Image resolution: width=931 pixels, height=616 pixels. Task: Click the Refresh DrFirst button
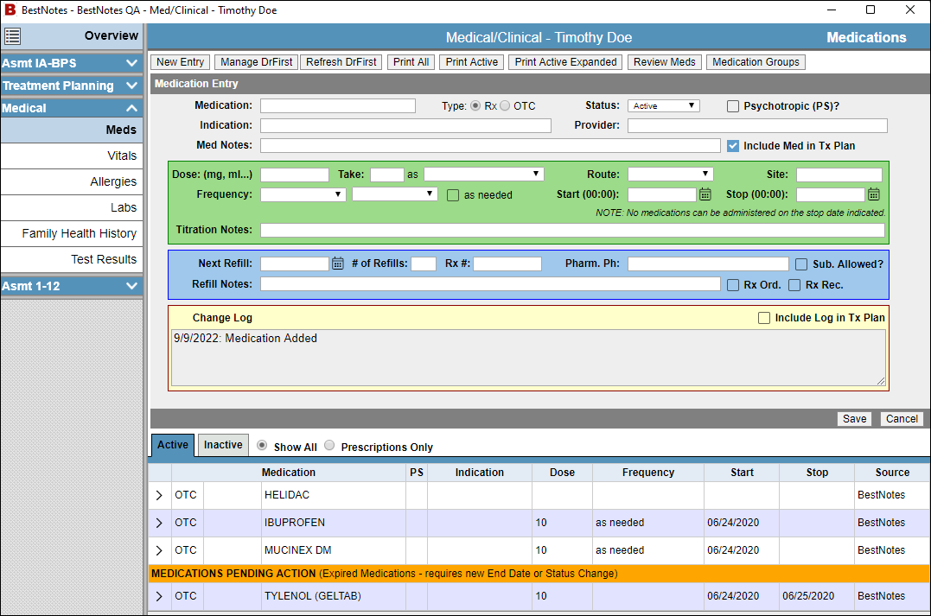[341, 62]
